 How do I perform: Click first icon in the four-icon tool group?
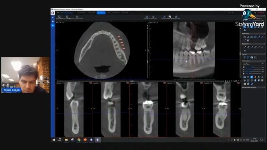(x=244, y=57)
